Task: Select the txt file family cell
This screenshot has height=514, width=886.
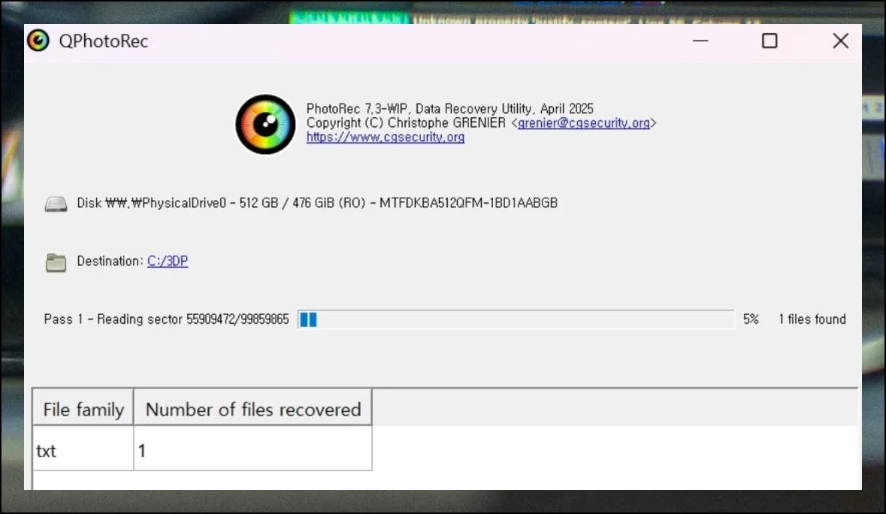Action: (x=83, y=450)
